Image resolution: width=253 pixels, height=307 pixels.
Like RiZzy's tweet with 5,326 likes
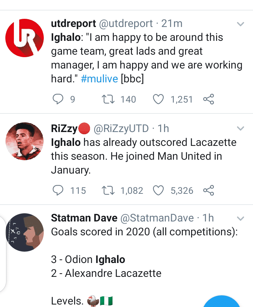click(158, 191)
